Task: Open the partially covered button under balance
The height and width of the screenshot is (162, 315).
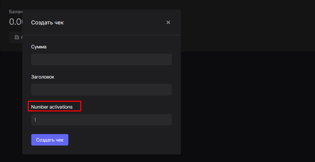Action: [16, 37]
